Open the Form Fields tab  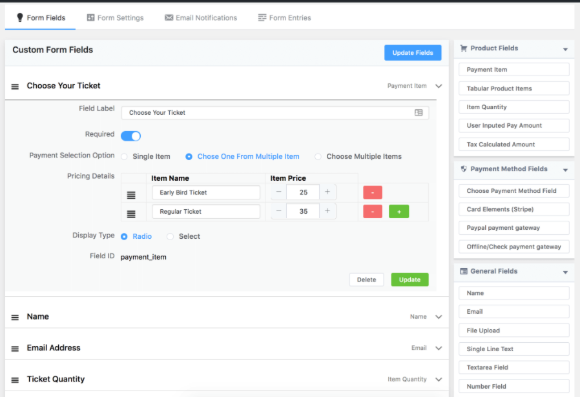coord(41,17)
